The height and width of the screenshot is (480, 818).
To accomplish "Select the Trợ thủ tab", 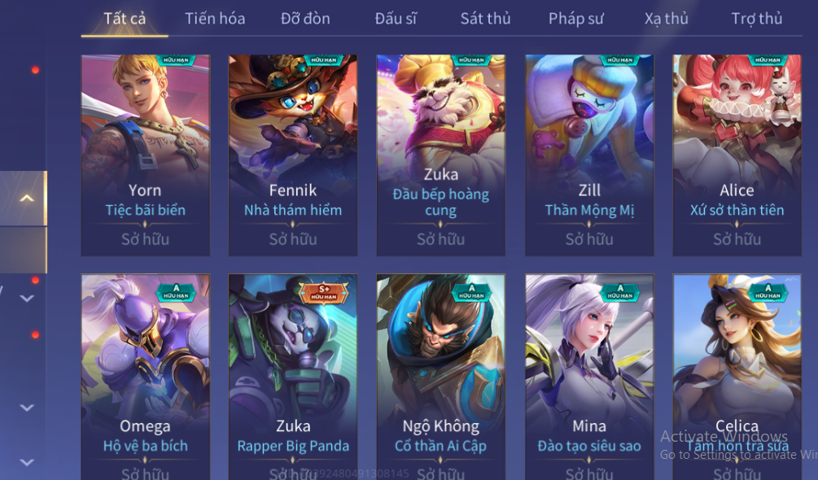I will (x=756, y=19).
